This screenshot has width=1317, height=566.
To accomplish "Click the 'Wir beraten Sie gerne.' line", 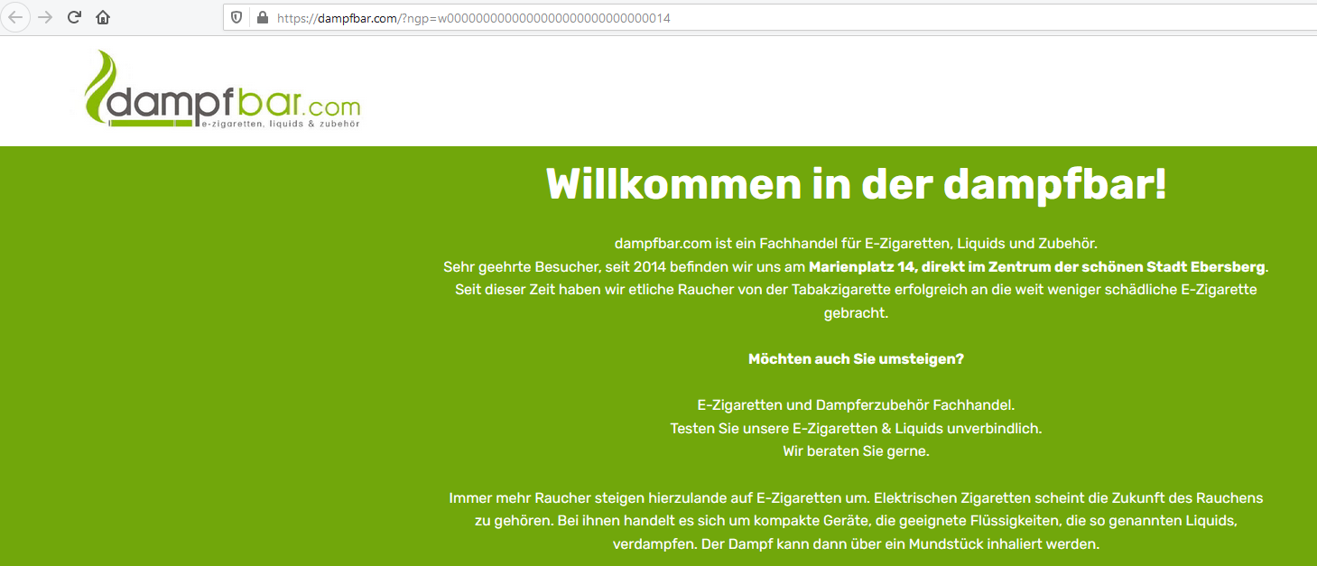I will click(856, 451).
